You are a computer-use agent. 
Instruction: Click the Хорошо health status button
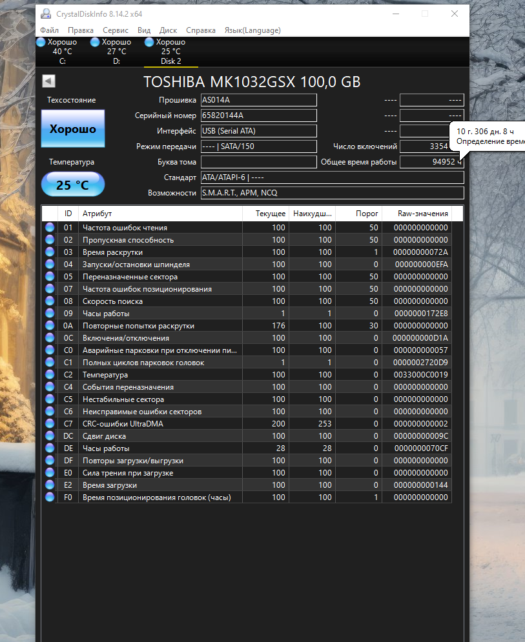click(x=72, y=129)
